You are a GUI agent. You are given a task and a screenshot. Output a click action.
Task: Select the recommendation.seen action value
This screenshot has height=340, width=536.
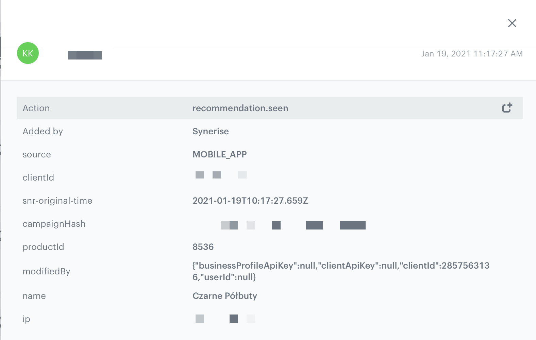point(240,108)
